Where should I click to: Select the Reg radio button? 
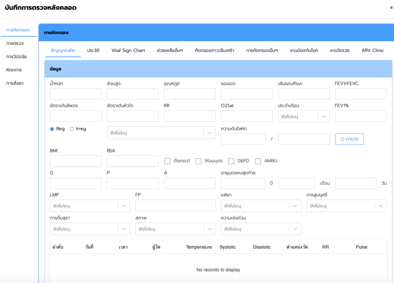pos(52,129)
